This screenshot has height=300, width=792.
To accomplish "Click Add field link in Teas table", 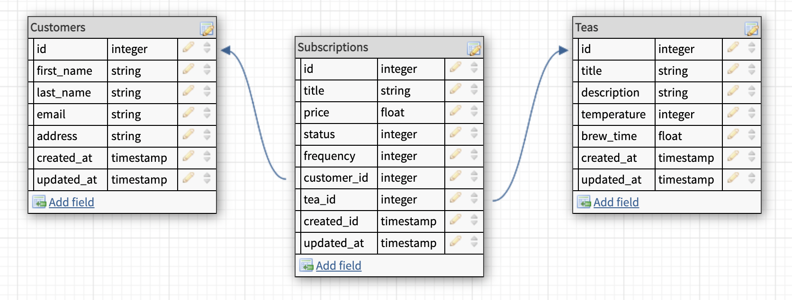I will click(x=616, y=202).
